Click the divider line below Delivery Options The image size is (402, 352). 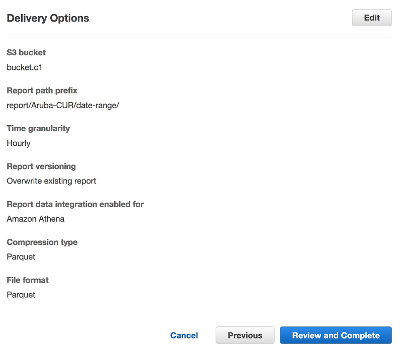pos(199,38)
